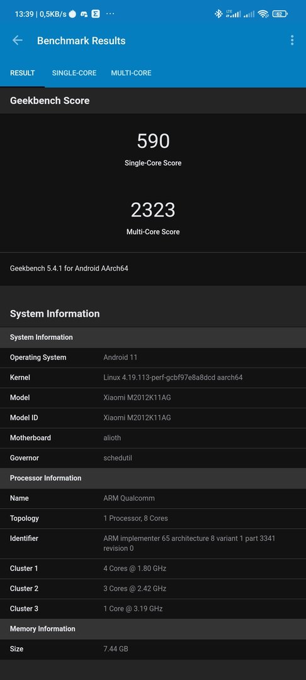The height and width of the screenshot is (680, 306).
Task: Tap the LTE signal strength icon
Action: 233,14
